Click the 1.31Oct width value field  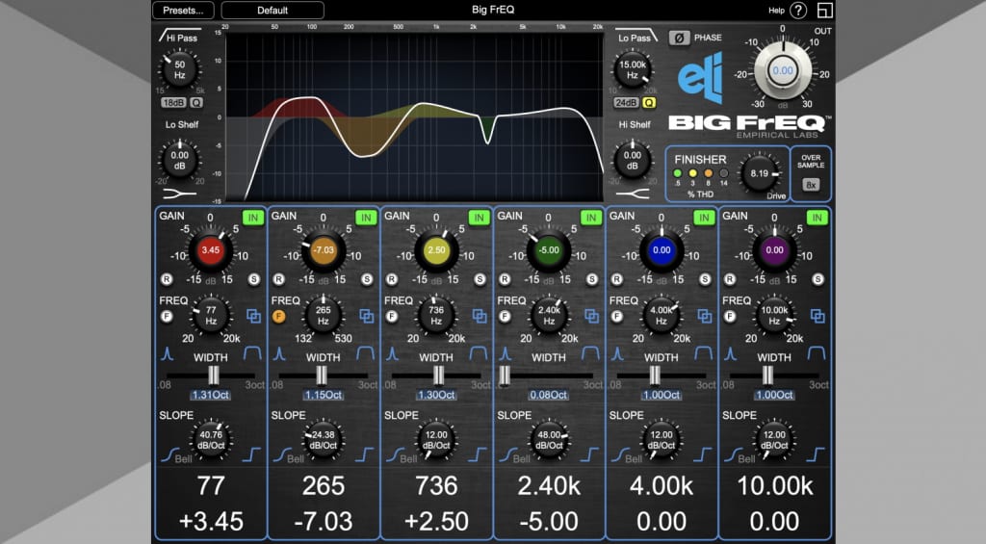click(x=210, y=395)
